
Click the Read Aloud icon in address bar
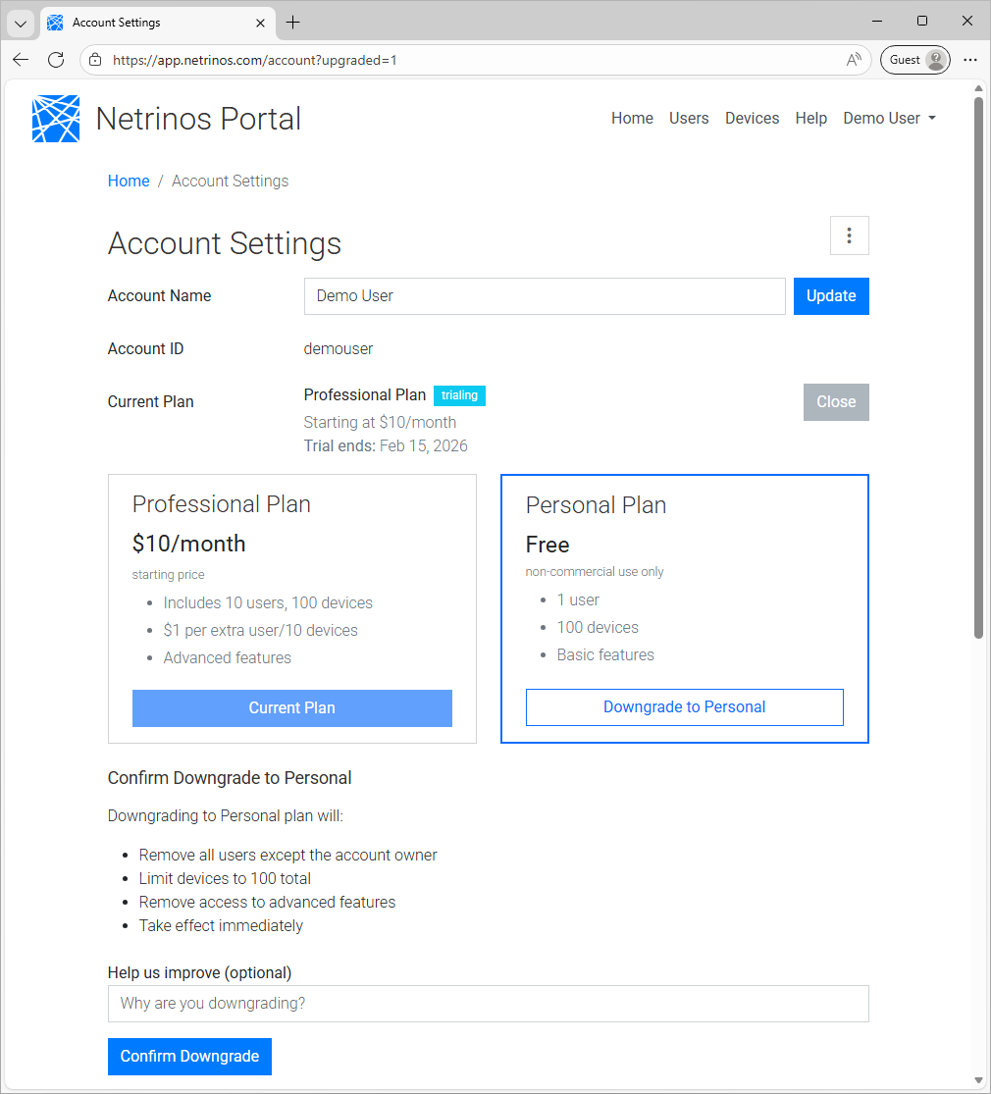coord(854,60)
